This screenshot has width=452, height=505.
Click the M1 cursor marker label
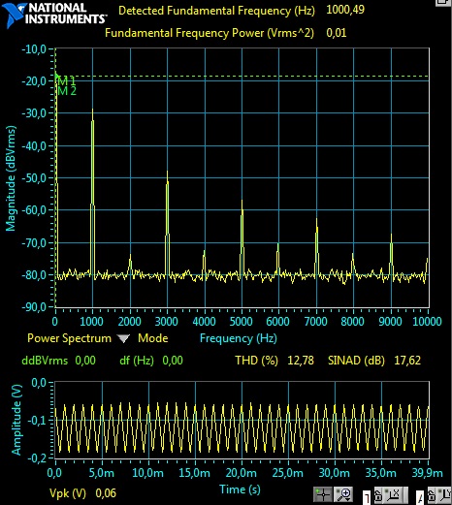tap(67, 80)
